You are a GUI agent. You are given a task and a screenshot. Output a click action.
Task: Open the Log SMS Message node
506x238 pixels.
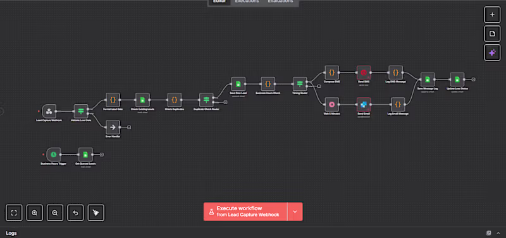point(395,73)
